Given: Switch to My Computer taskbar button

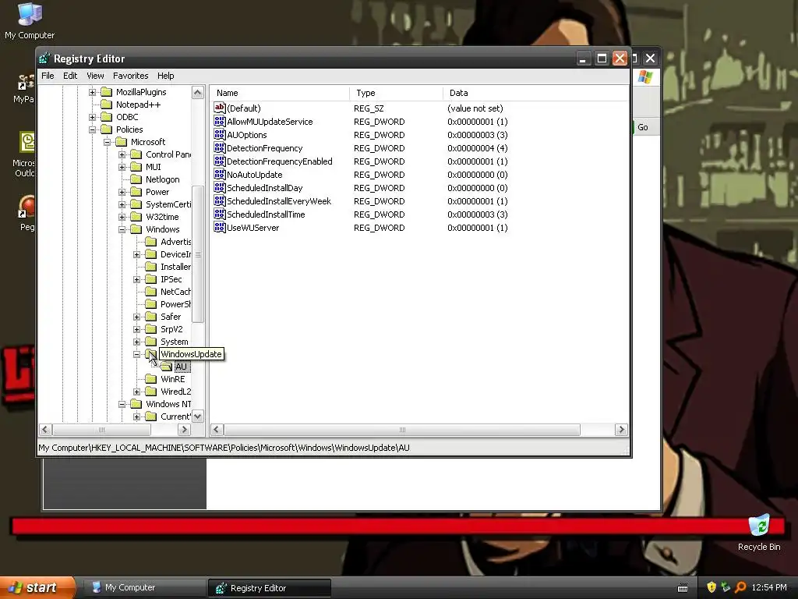Looking at the screenshot, I should coord(144,587).
